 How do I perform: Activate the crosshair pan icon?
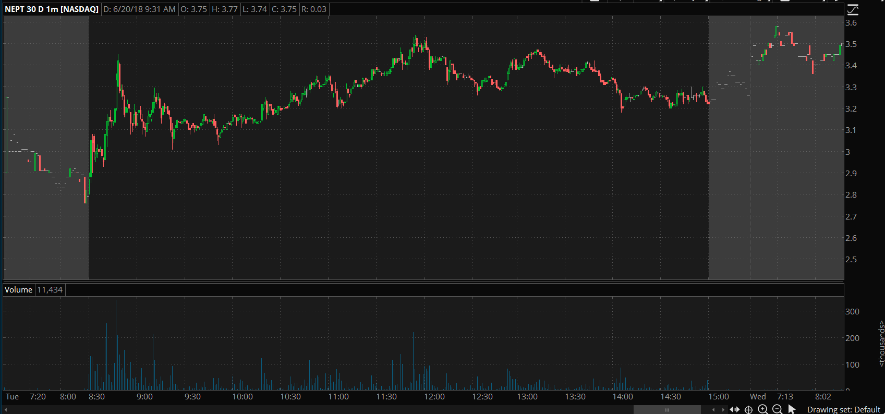[748, 409]
